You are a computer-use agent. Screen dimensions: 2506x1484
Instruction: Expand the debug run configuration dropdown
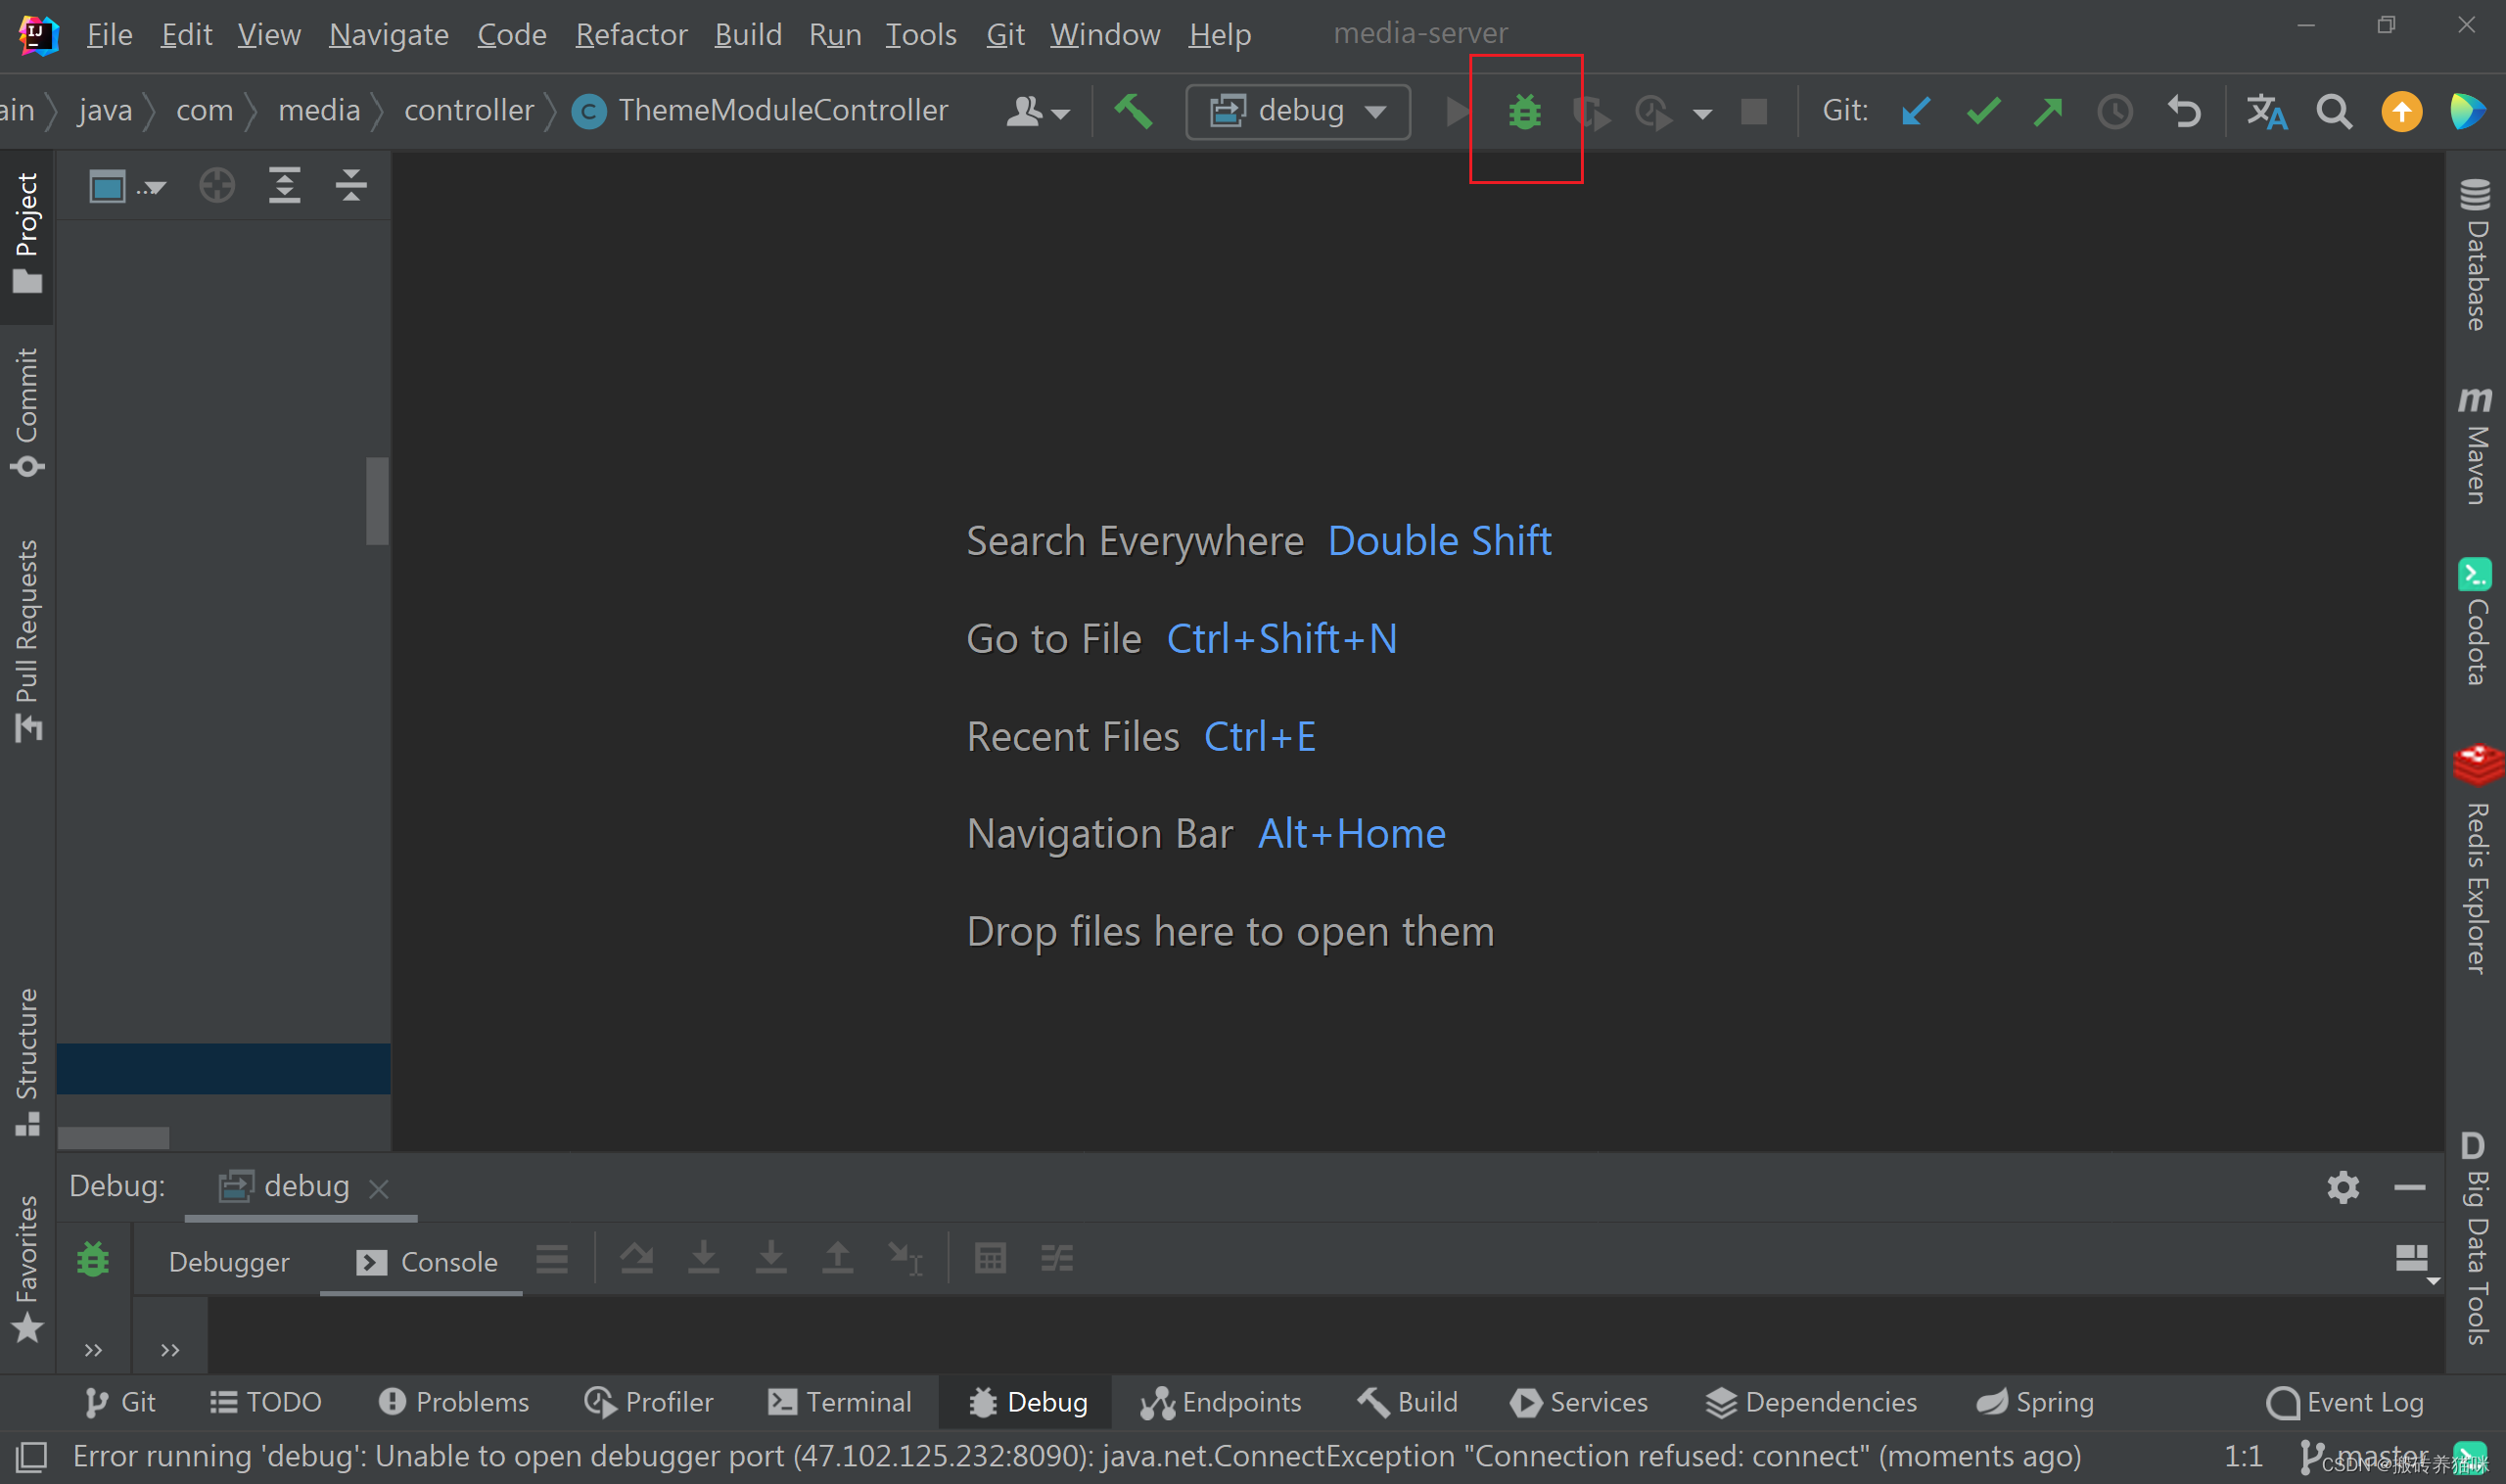coord(1377,110)
